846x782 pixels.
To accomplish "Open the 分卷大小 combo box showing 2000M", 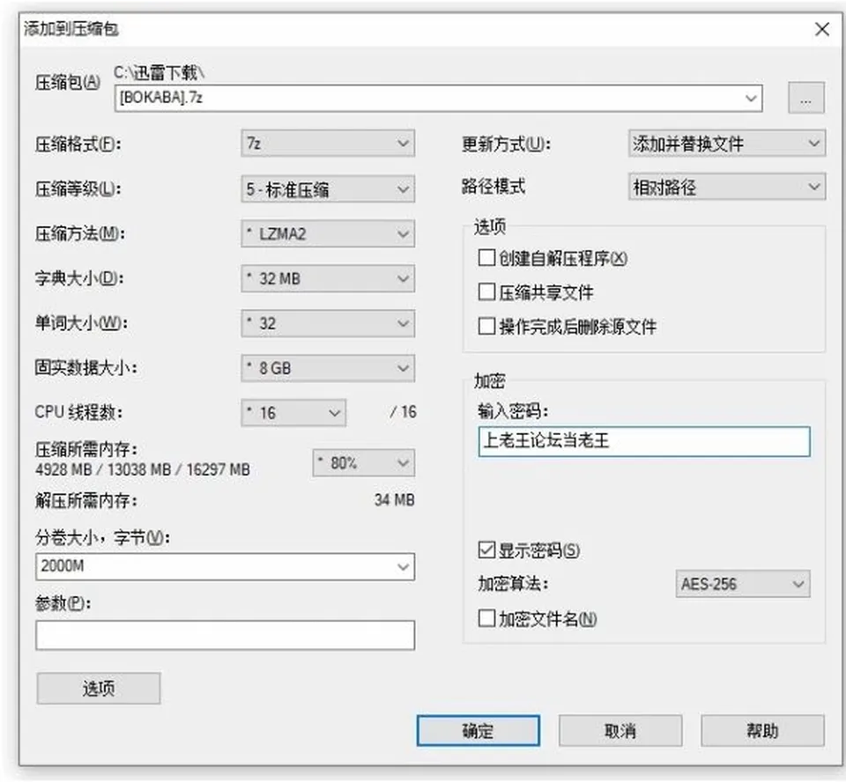I will (x=225, y=566).
